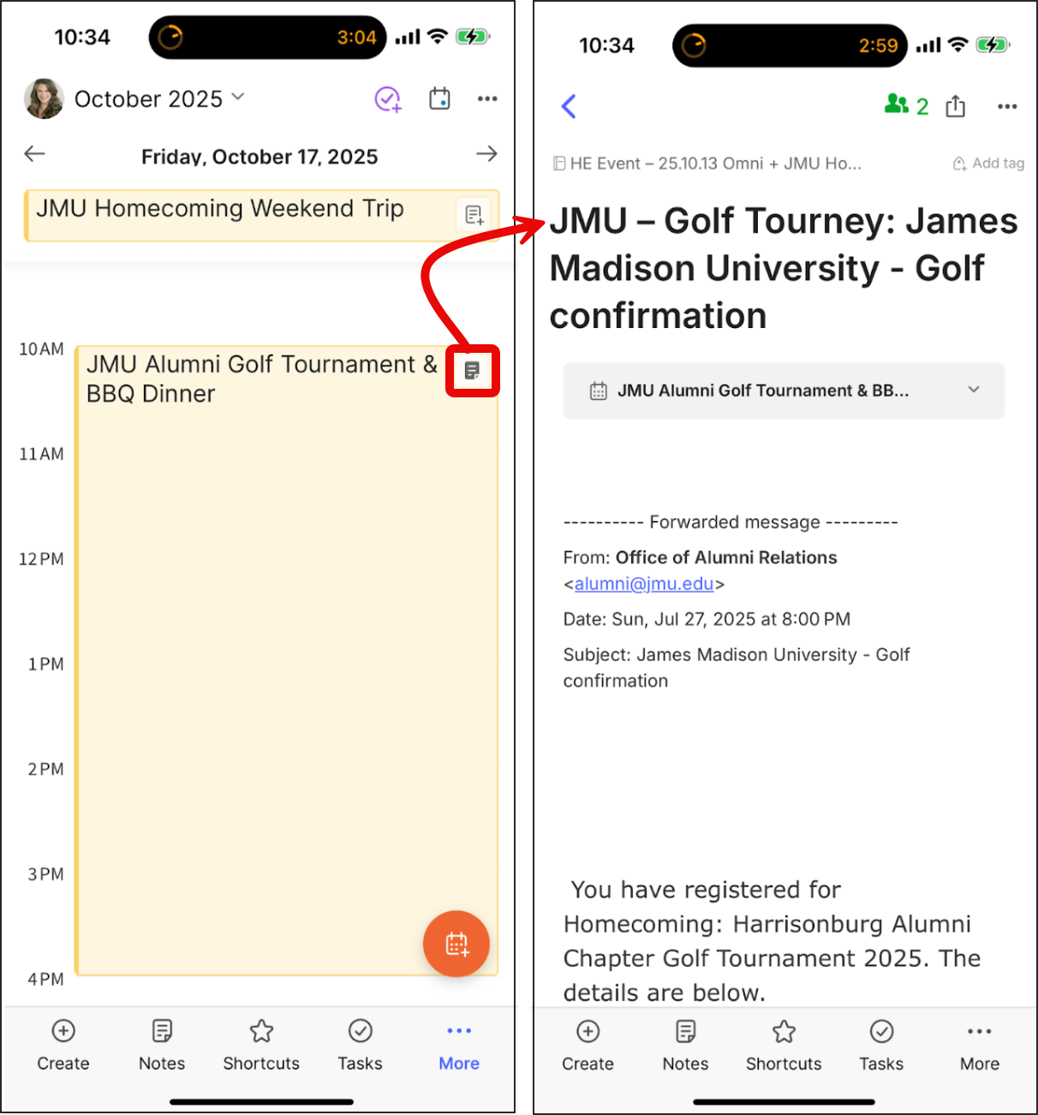The width and height of the screenshot is (1038, 1115).
Task: Select the 'Forwarded message' line in note
Action: point(731,522)
